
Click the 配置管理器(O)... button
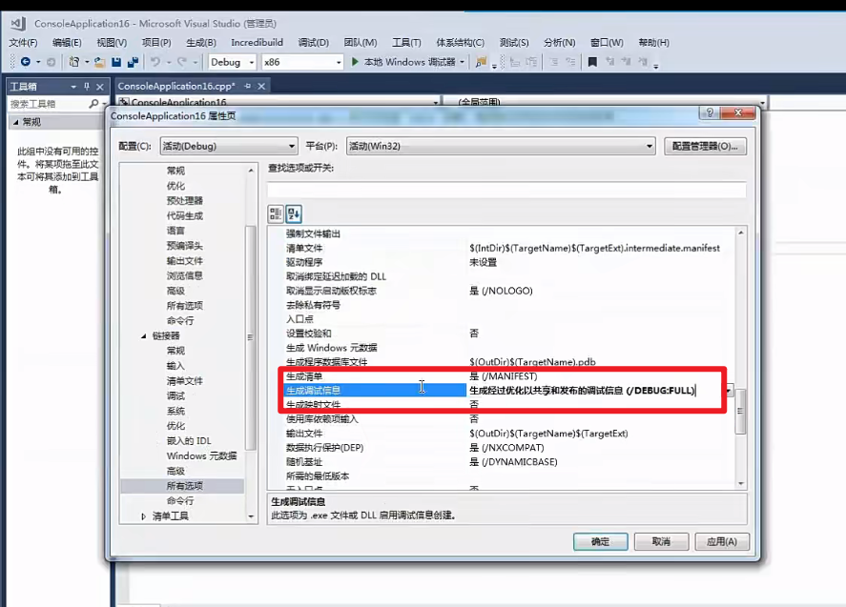tap(705, 146)
